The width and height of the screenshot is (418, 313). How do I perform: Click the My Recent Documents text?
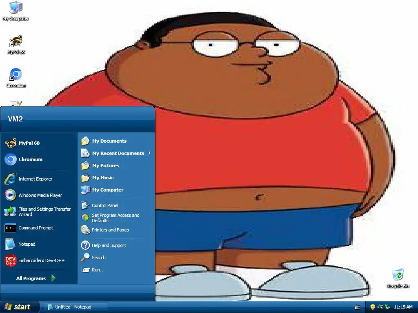point(118,153)
